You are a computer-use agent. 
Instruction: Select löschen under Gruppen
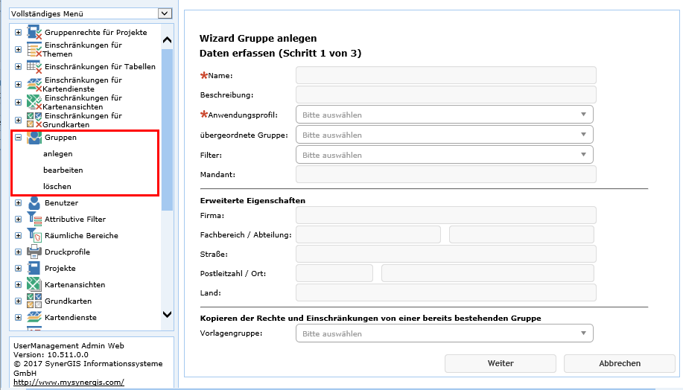point(57,186)
